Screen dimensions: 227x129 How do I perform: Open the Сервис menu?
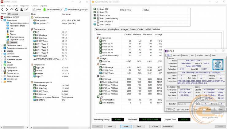click(34, 6)
